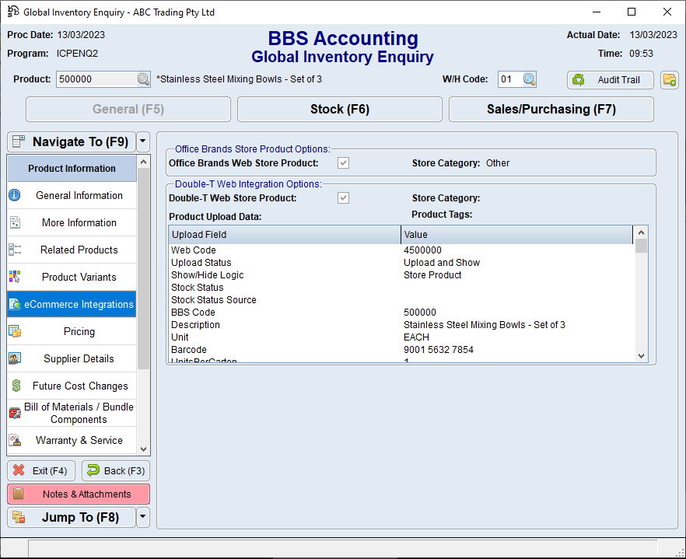Click the Product field search magnifier icon

coord(143,79)
